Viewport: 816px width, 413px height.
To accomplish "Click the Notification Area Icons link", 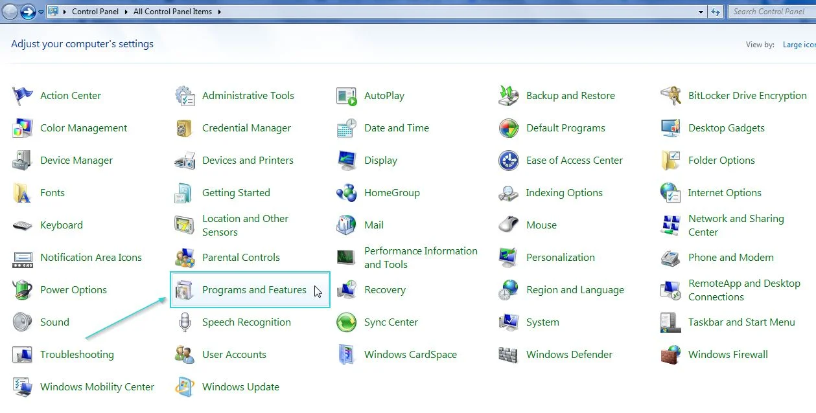I will (x=91, y=258).
